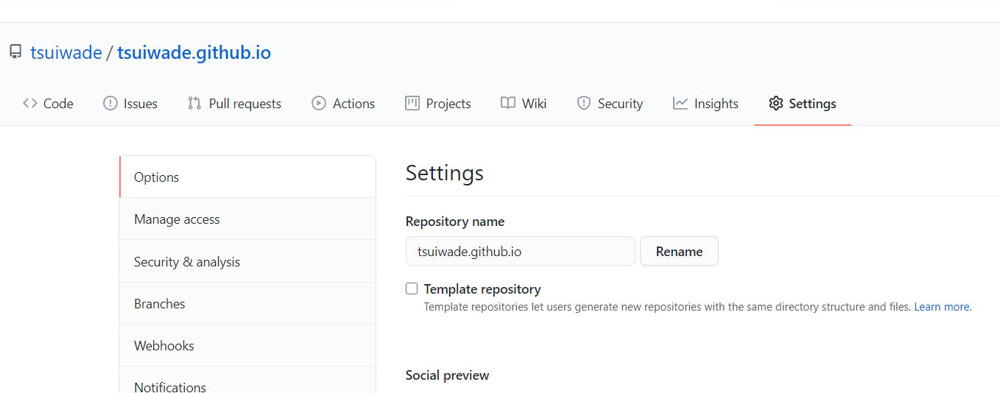Click the Social preview heading
The image size is (1000, 393).
[x=447, y=375]
